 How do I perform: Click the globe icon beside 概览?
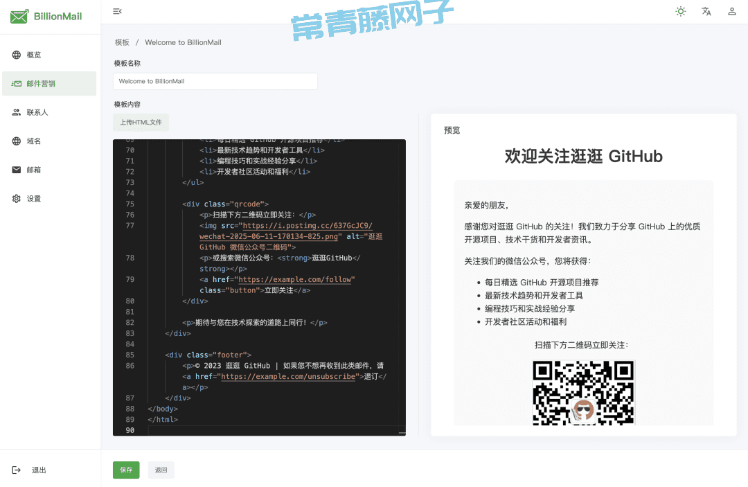(17, 55)
